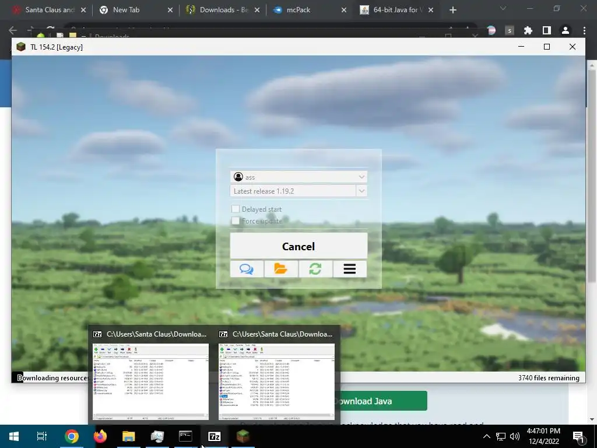Close the New Tab browser tab
Screen dimensions: 597x448
click(170, 10)
